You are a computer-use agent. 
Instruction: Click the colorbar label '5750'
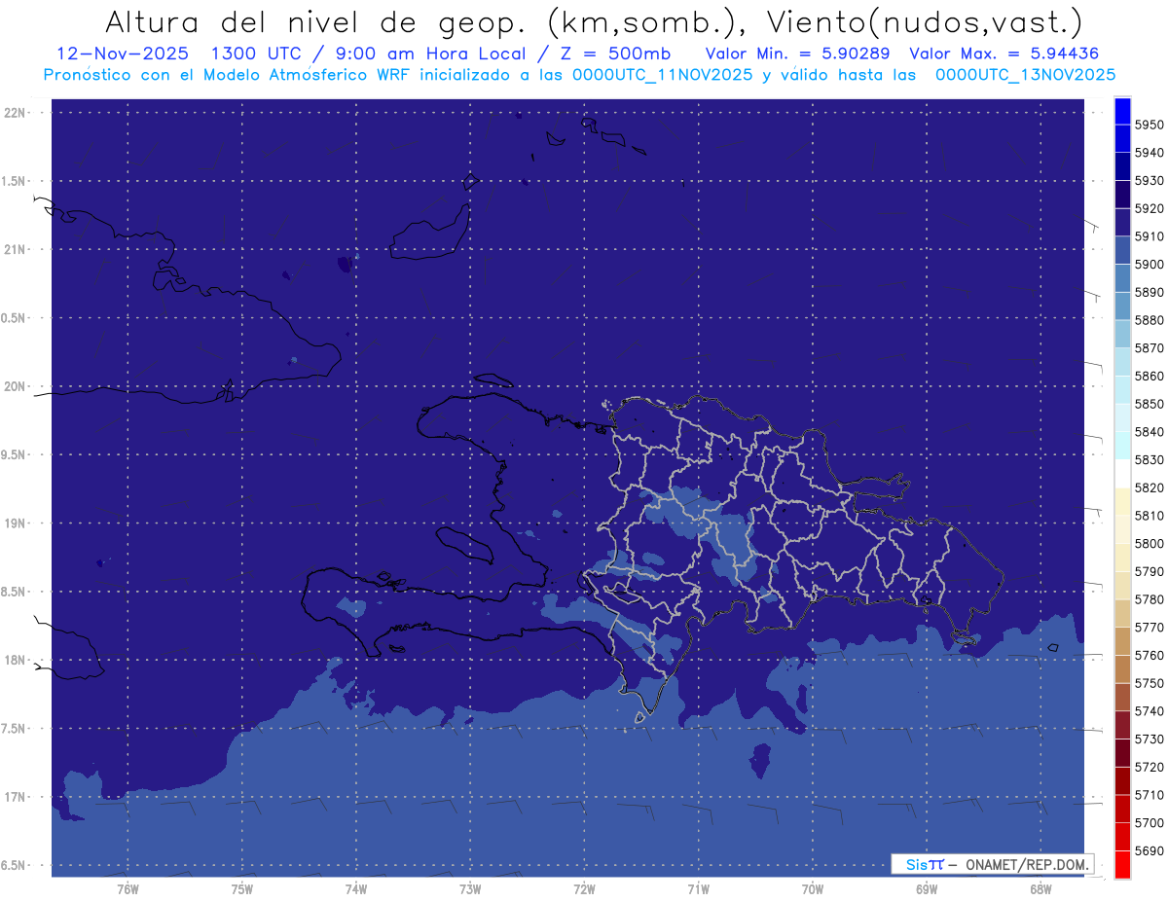click(x=1149, y=683)
